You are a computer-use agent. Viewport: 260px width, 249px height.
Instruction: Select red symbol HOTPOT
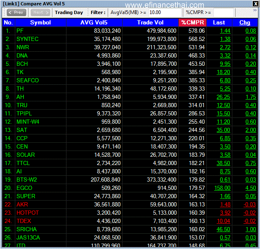point(28,213)
